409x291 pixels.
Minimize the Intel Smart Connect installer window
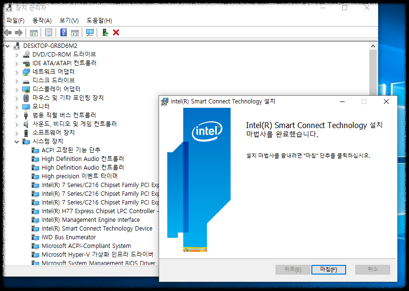point(342,102)
